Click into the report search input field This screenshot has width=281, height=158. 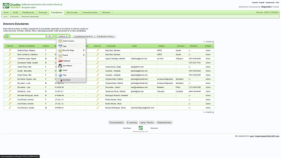tap(28, 36)
